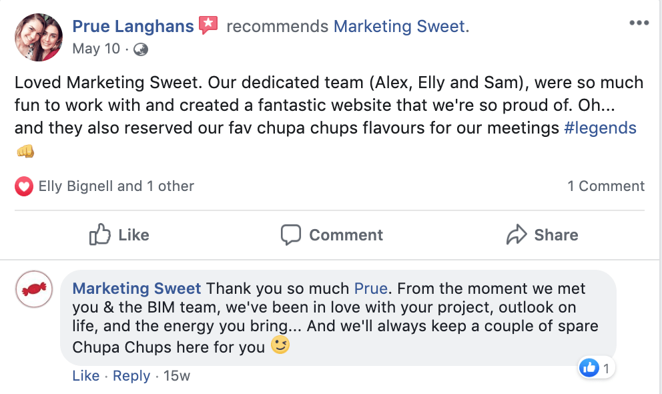Reply to the Marketing Sweet comment

[x=131, y=376]
